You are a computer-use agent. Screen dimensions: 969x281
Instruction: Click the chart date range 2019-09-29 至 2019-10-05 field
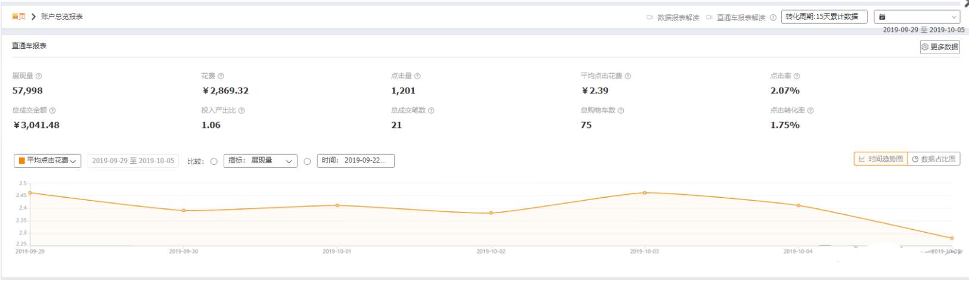[133, 161]
